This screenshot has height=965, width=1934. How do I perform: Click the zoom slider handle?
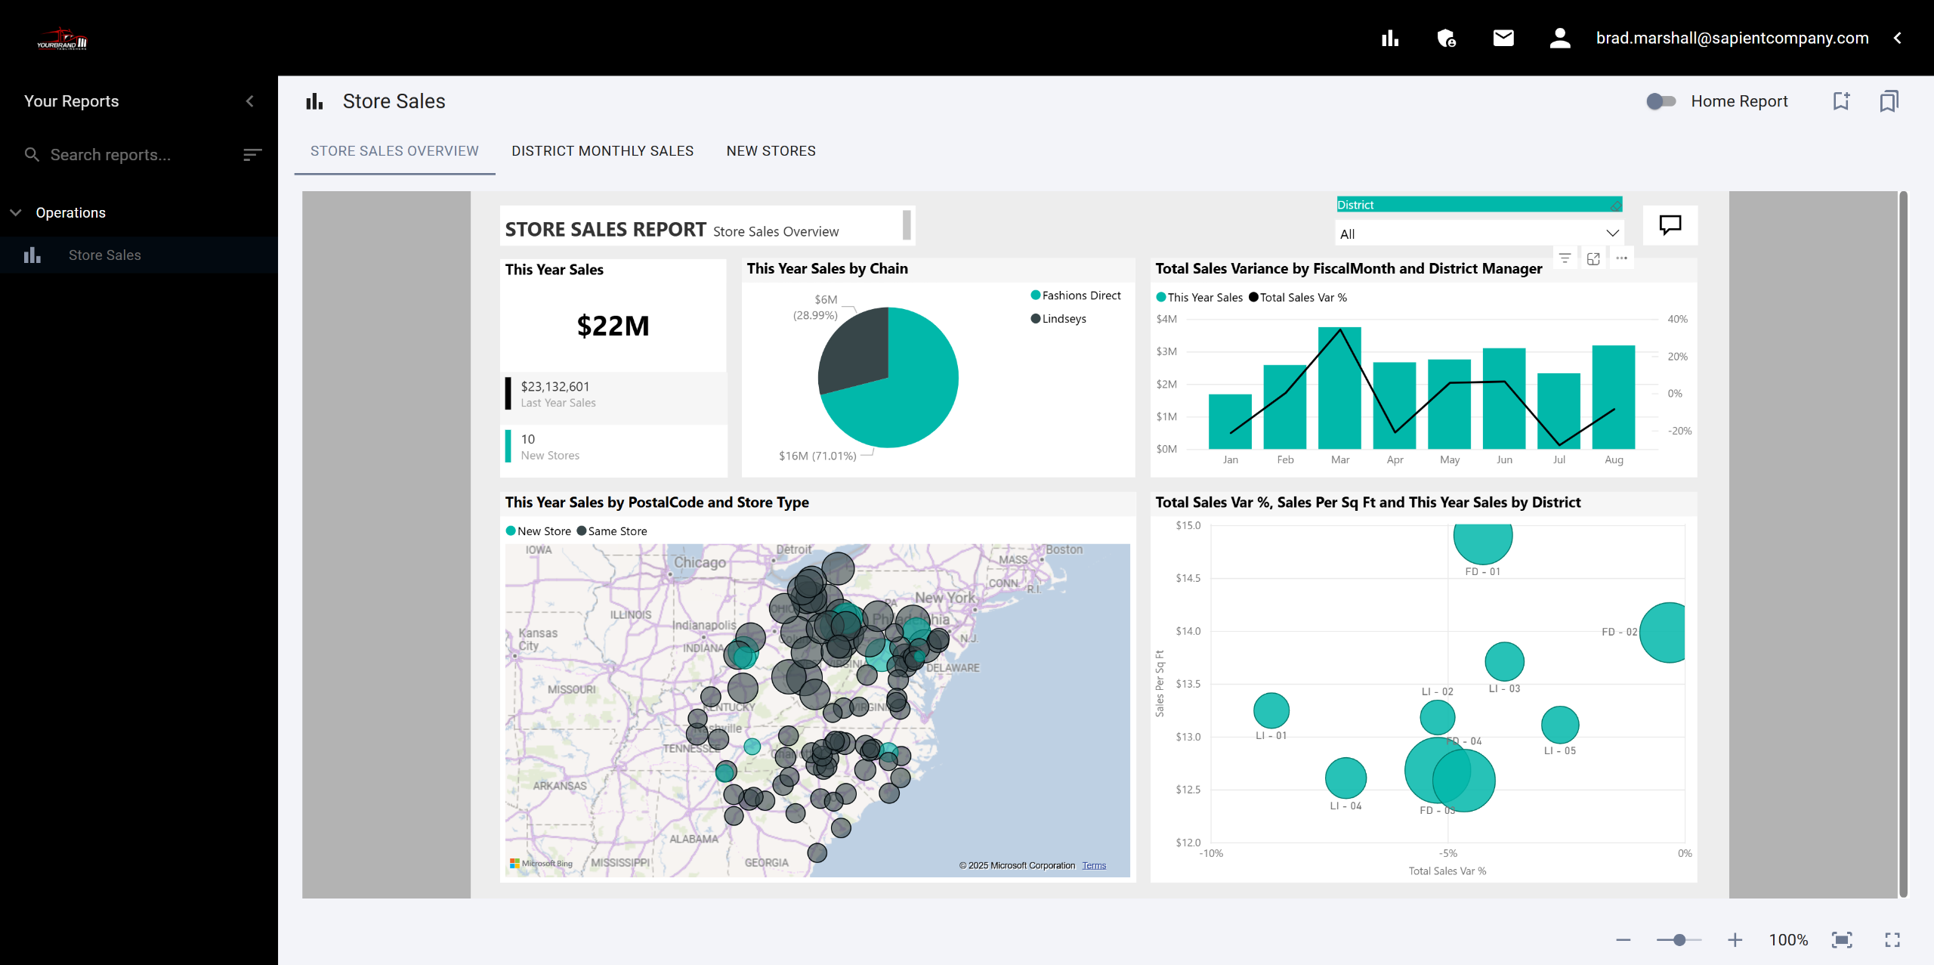(1679, 939)
